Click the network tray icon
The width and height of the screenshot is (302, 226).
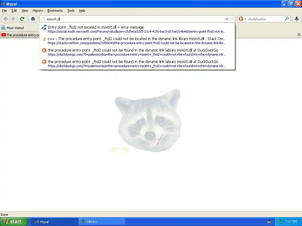280,222
